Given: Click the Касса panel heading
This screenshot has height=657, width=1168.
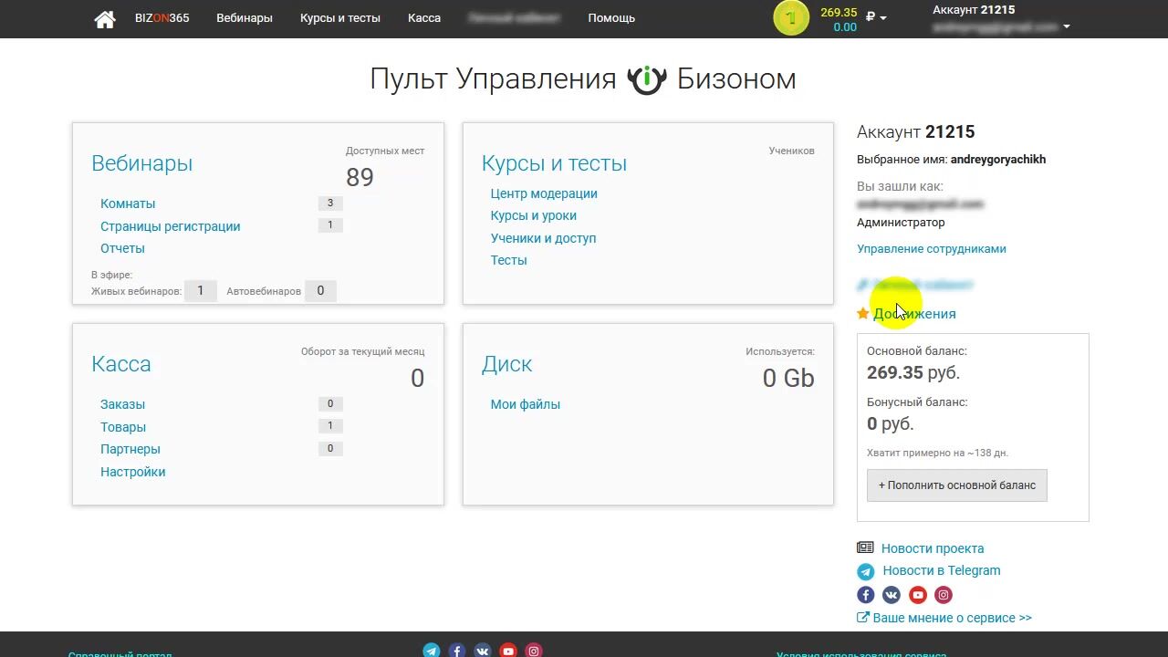Looking at the screenshot, I should click(x=121, y=364).
